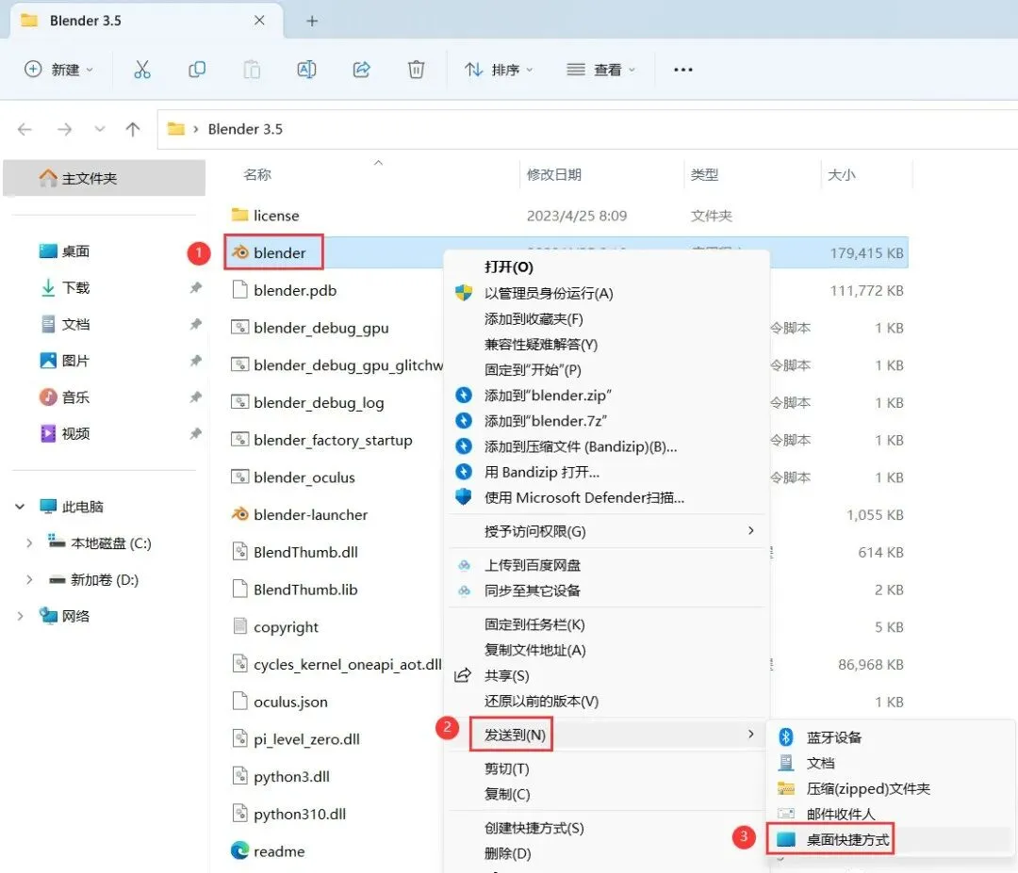Screen dimensions: 1018x873
Task: Open the 排序 Sort dropdown
Action: tap(499, 70)
